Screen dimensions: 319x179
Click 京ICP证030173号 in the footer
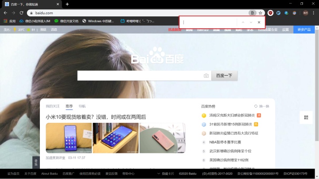coord(295,174)
